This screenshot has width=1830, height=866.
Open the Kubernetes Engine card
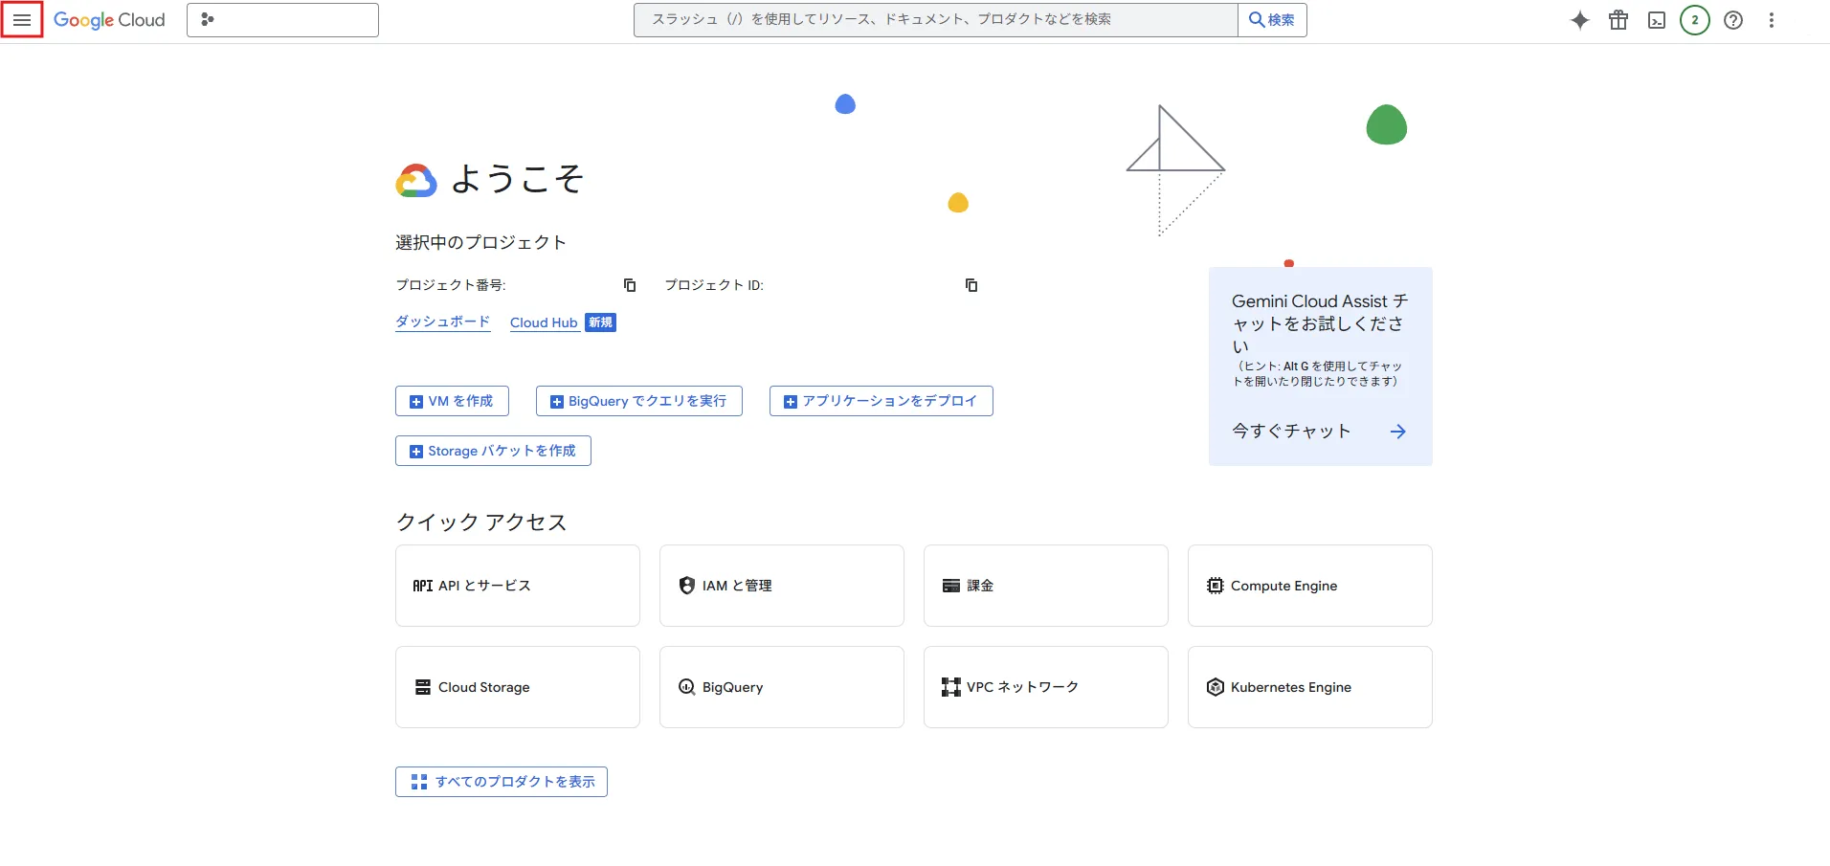(x=1310, y=687)
